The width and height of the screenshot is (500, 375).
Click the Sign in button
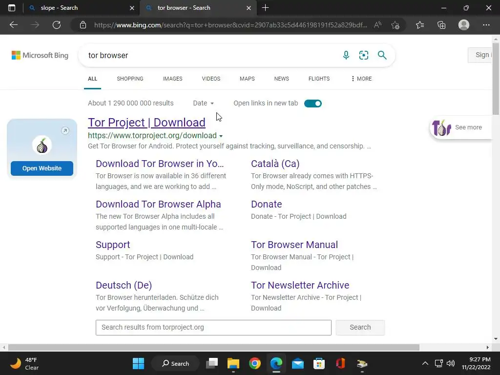pos(480,55)
